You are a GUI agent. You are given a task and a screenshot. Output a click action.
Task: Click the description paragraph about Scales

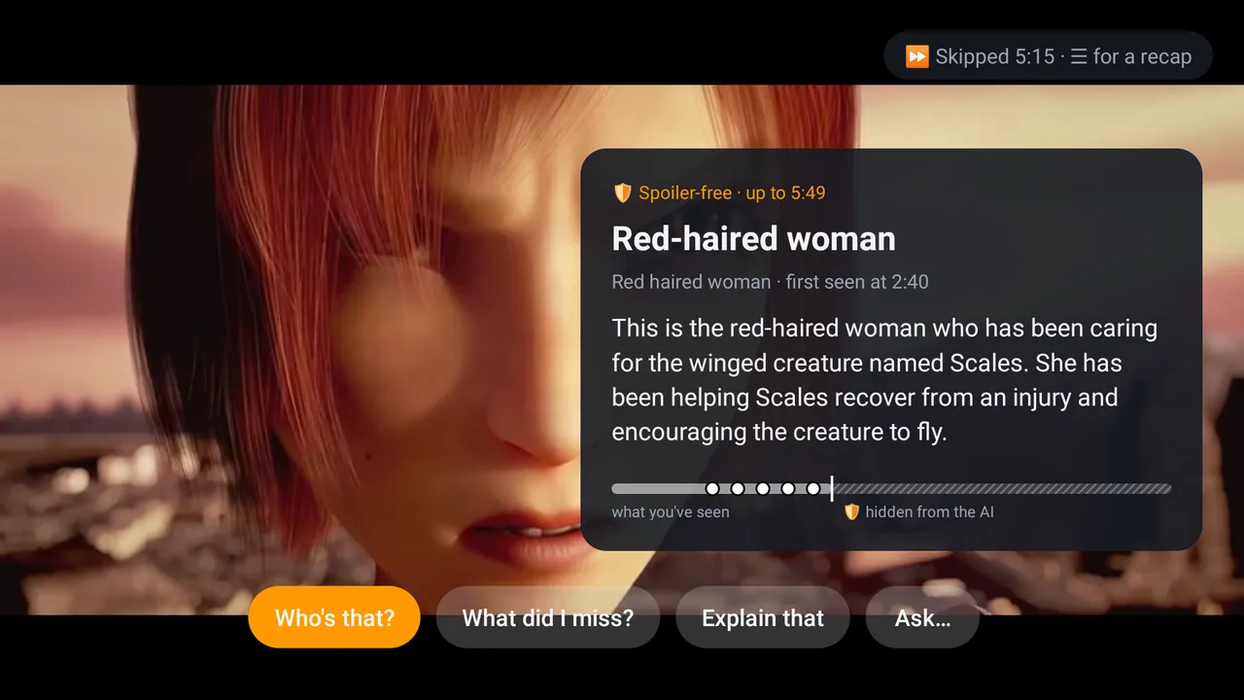pos(884,380)
